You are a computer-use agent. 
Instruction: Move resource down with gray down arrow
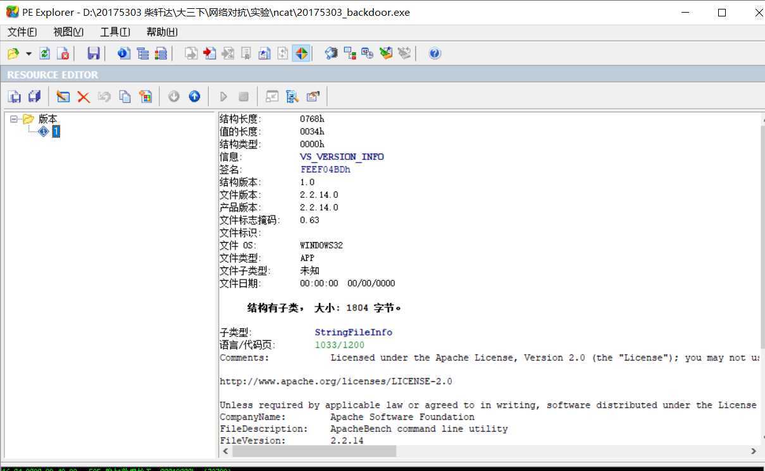coord(174,96)
